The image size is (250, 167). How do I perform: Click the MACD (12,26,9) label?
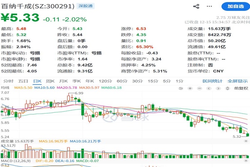(16, 161)
